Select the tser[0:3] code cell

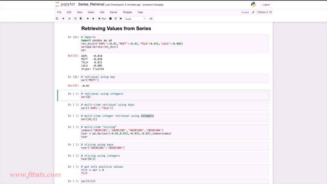[174, 157]
